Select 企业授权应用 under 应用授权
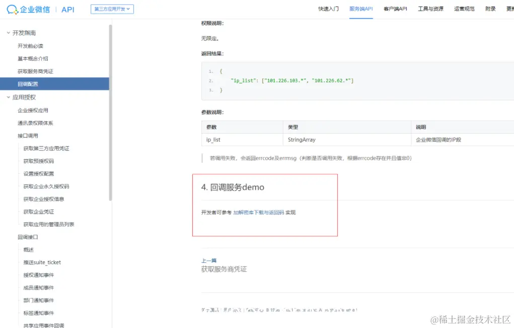The width and height of the screenshot is (514, 328). (33, 110)
